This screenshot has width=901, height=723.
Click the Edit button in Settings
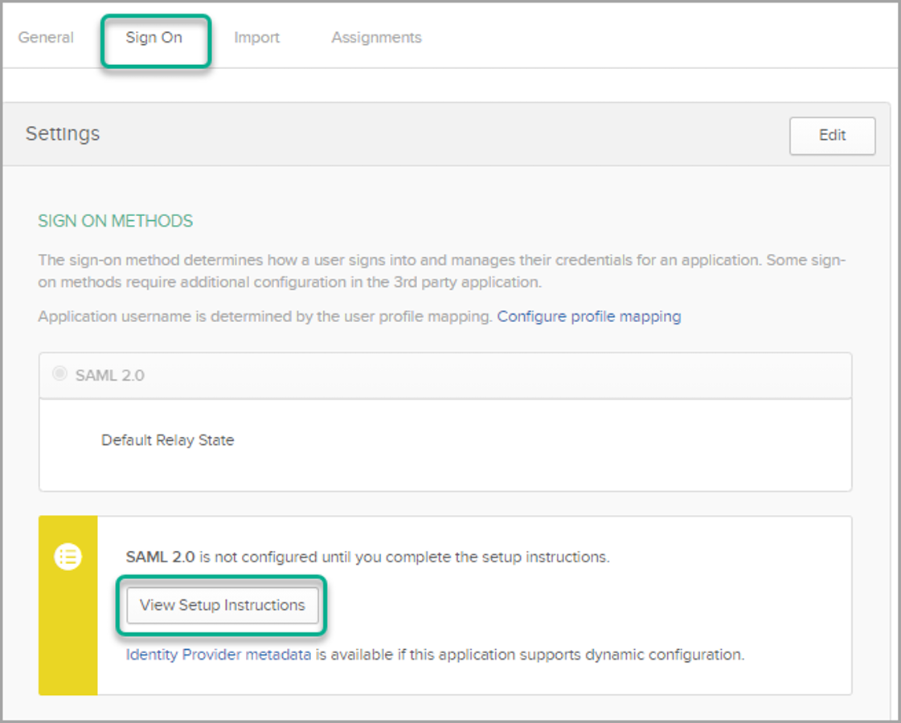click(832, 136)
